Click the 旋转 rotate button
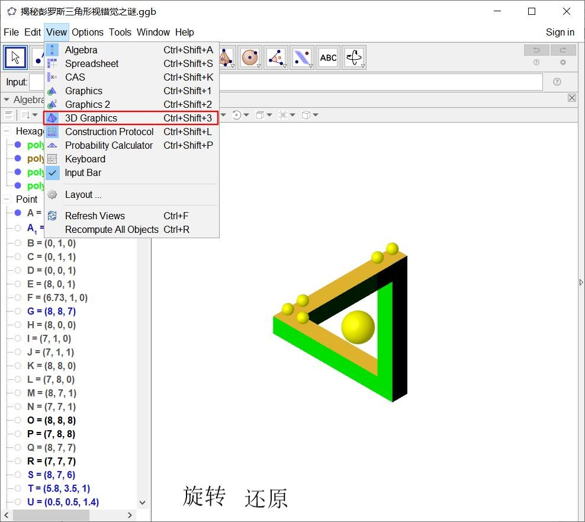This screenshot has width=585, height=522. [204, 497]
